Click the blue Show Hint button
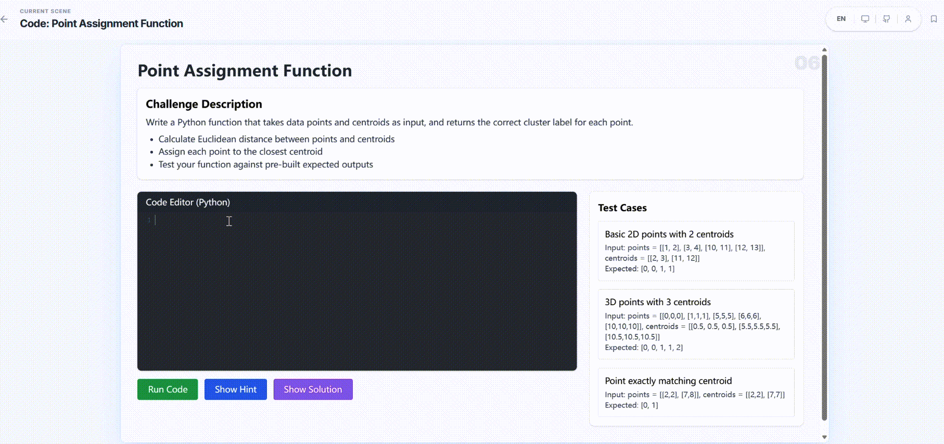The height and width of the screenshot is (444, 944). pyautogui.click(x=236, y=389)
